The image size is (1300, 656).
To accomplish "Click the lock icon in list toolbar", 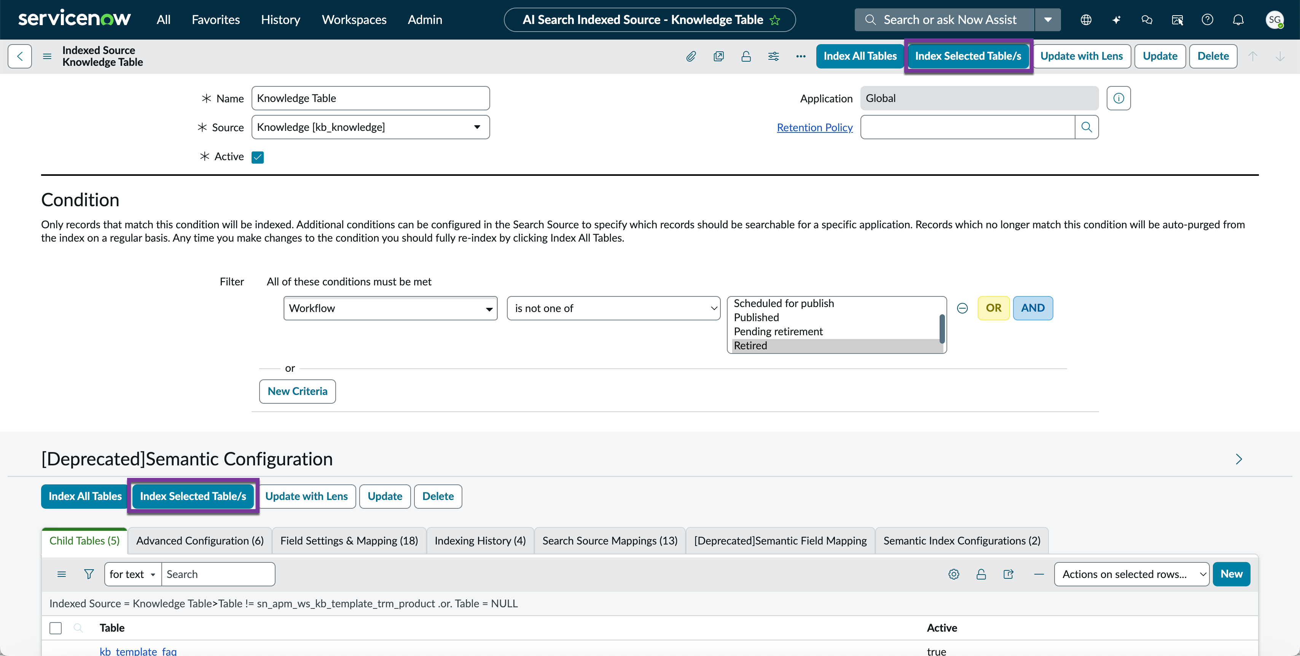I will [981, 574].
